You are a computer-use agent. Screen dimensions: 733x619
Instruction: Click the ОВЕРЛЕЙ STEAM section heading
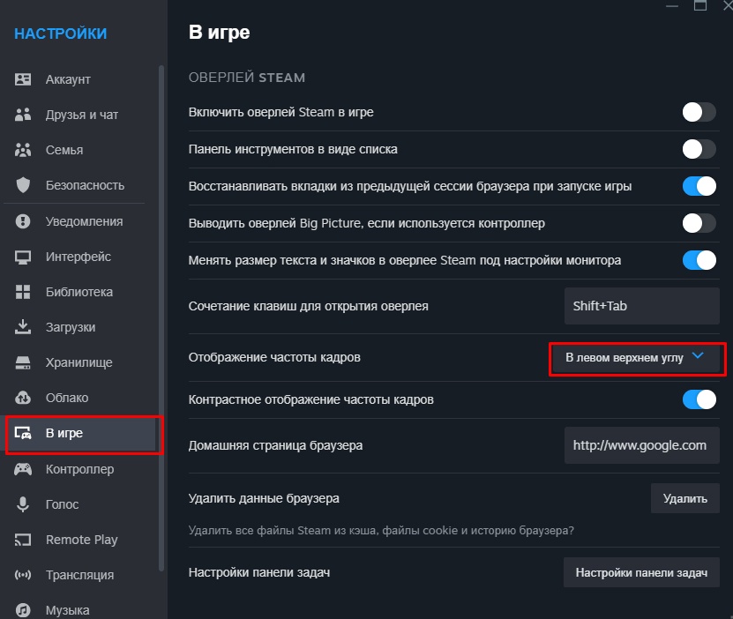click(247, 78)
